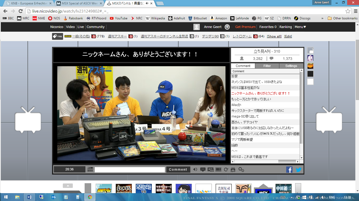Open player settings gears icon

[241, 170]
